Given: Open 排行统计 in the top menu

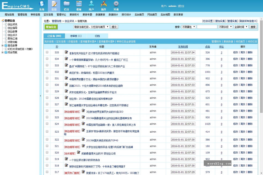Looking at the screenshot, I should tap(126, 15).
